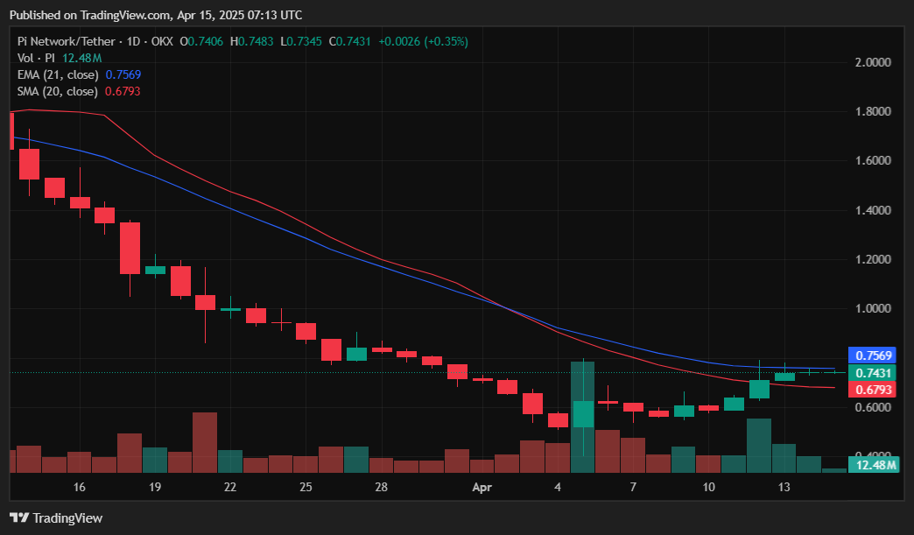Click the tall red volume bar near date 21
Viewport: 914px width, 535px height.
(x=205, y=442)
